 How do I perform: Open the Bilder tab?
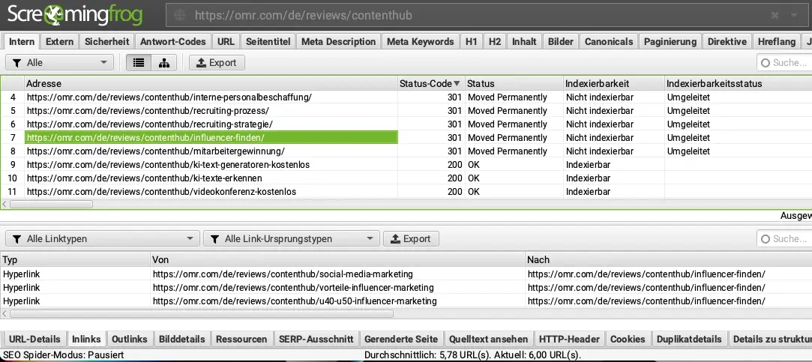pos(561,41)
